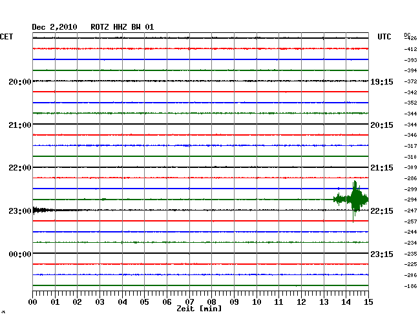Click the DC value -186
The height and width of the screenshot is (319, 420).
[x=410, y=286]
